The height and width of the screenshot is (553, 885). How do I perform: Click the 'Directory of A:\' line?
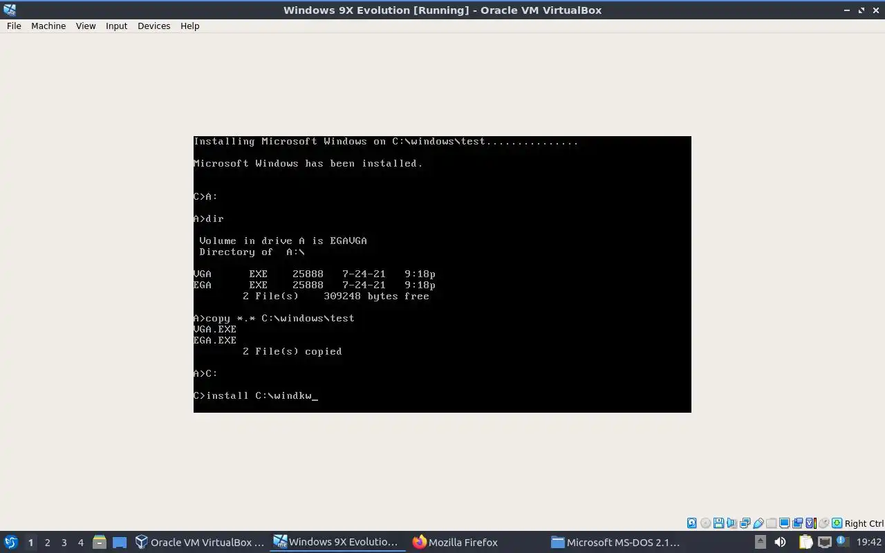click(x=252, y=252)
